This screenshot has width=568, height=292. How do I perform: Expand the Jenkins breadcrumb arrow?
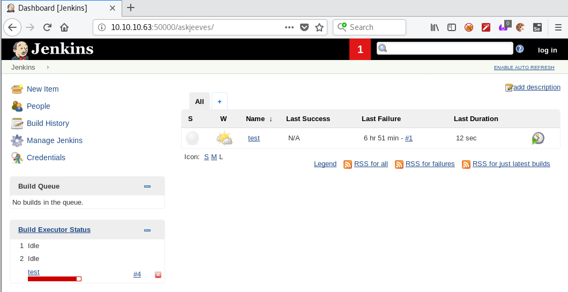(48, 67)
